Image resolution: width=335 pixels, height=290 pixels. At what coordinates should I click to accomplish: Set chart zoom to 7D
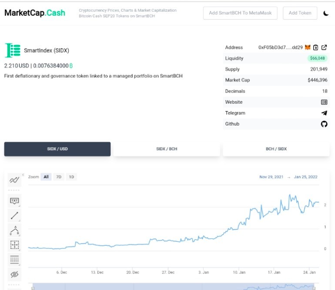59,177
